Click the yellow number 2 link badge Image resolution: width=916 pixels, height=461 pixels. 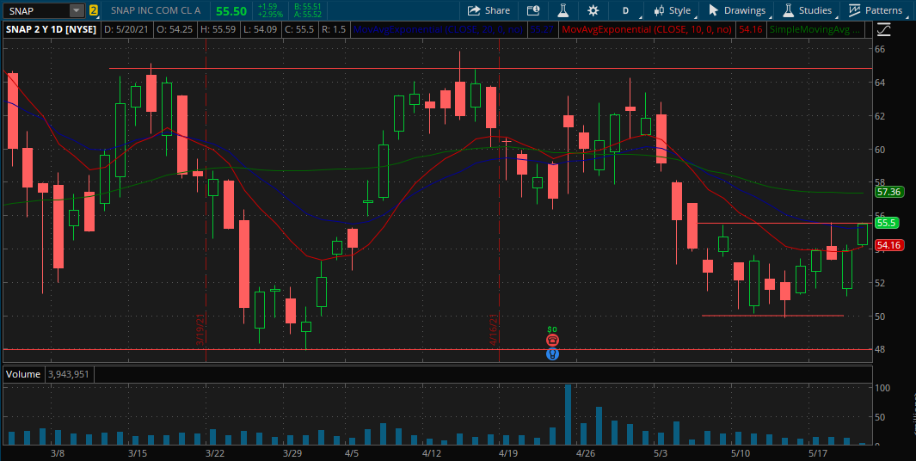[94, 10]
